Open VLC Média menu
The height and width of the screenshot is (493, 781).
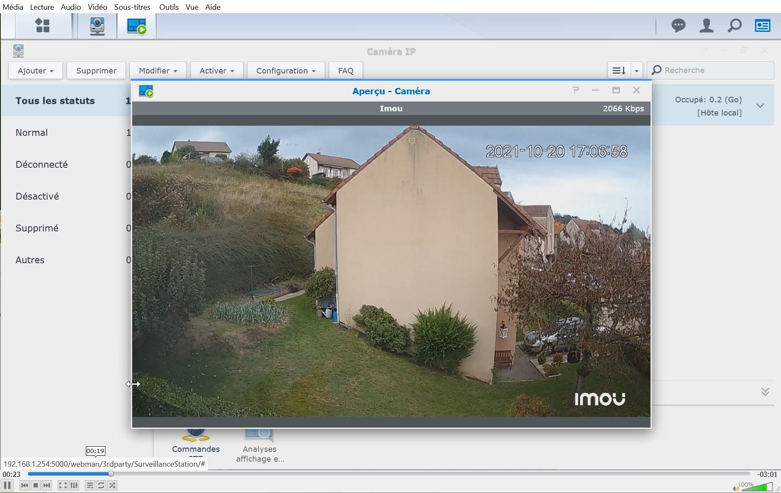point(13,7)
